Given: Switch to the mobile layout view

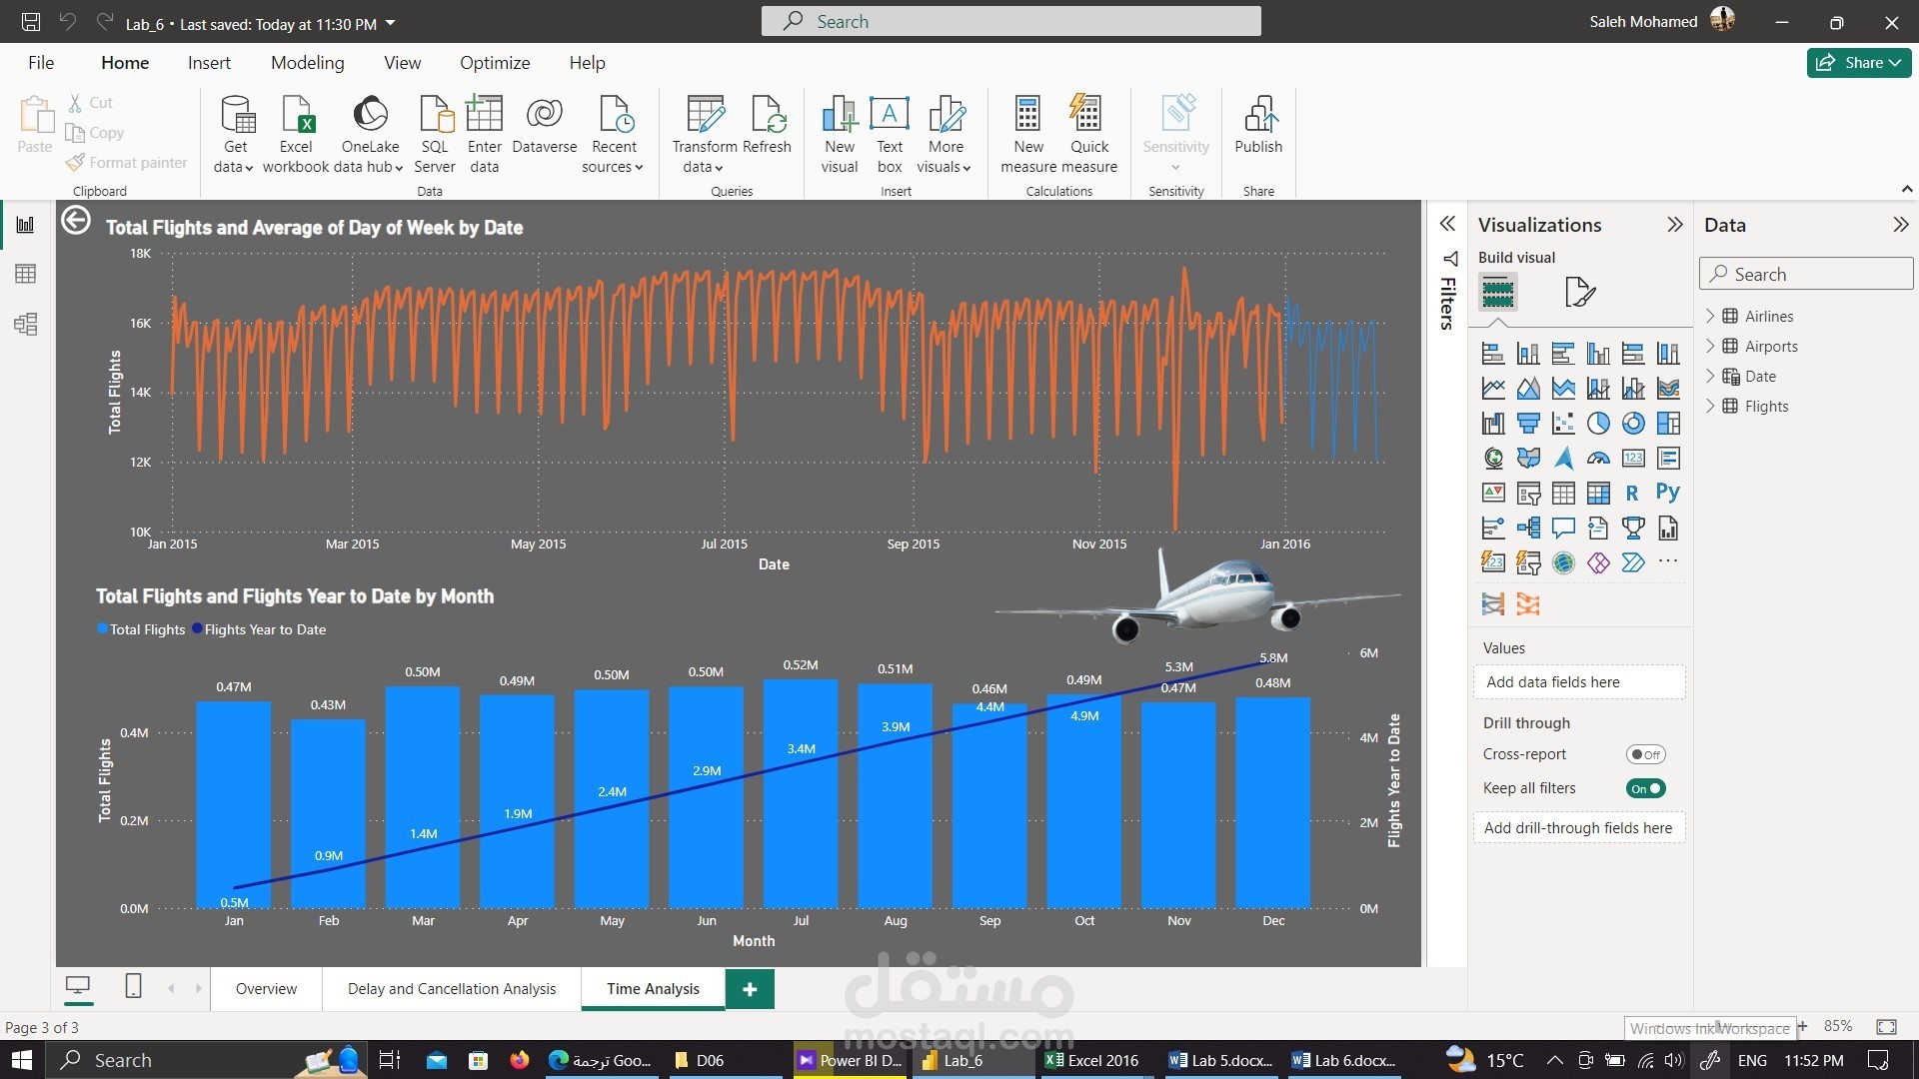Looking at the screenshot, I should (x=133, y=987).
